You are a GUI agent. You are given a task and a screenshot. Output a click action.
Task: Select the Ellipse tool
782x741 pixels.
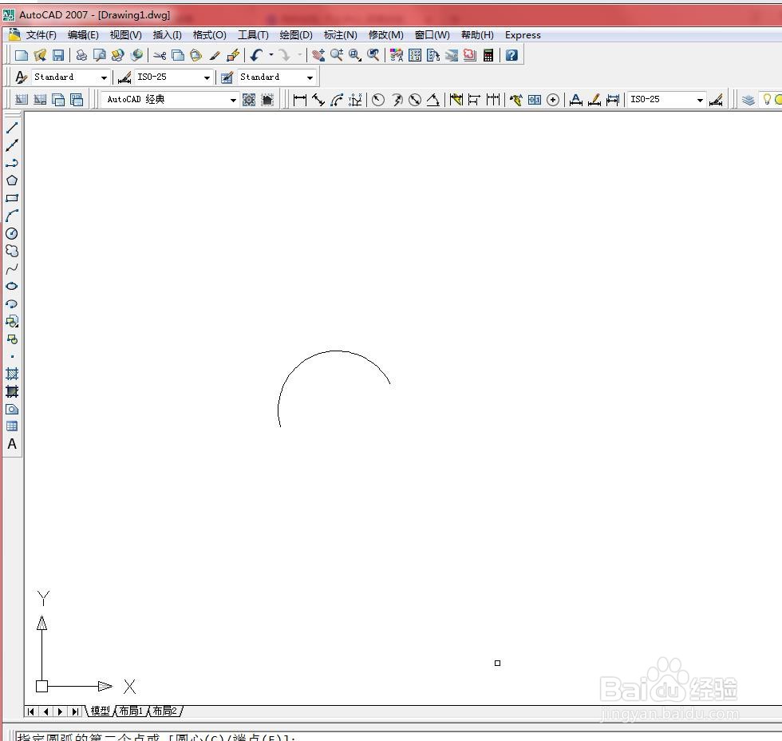pos(12,287)
